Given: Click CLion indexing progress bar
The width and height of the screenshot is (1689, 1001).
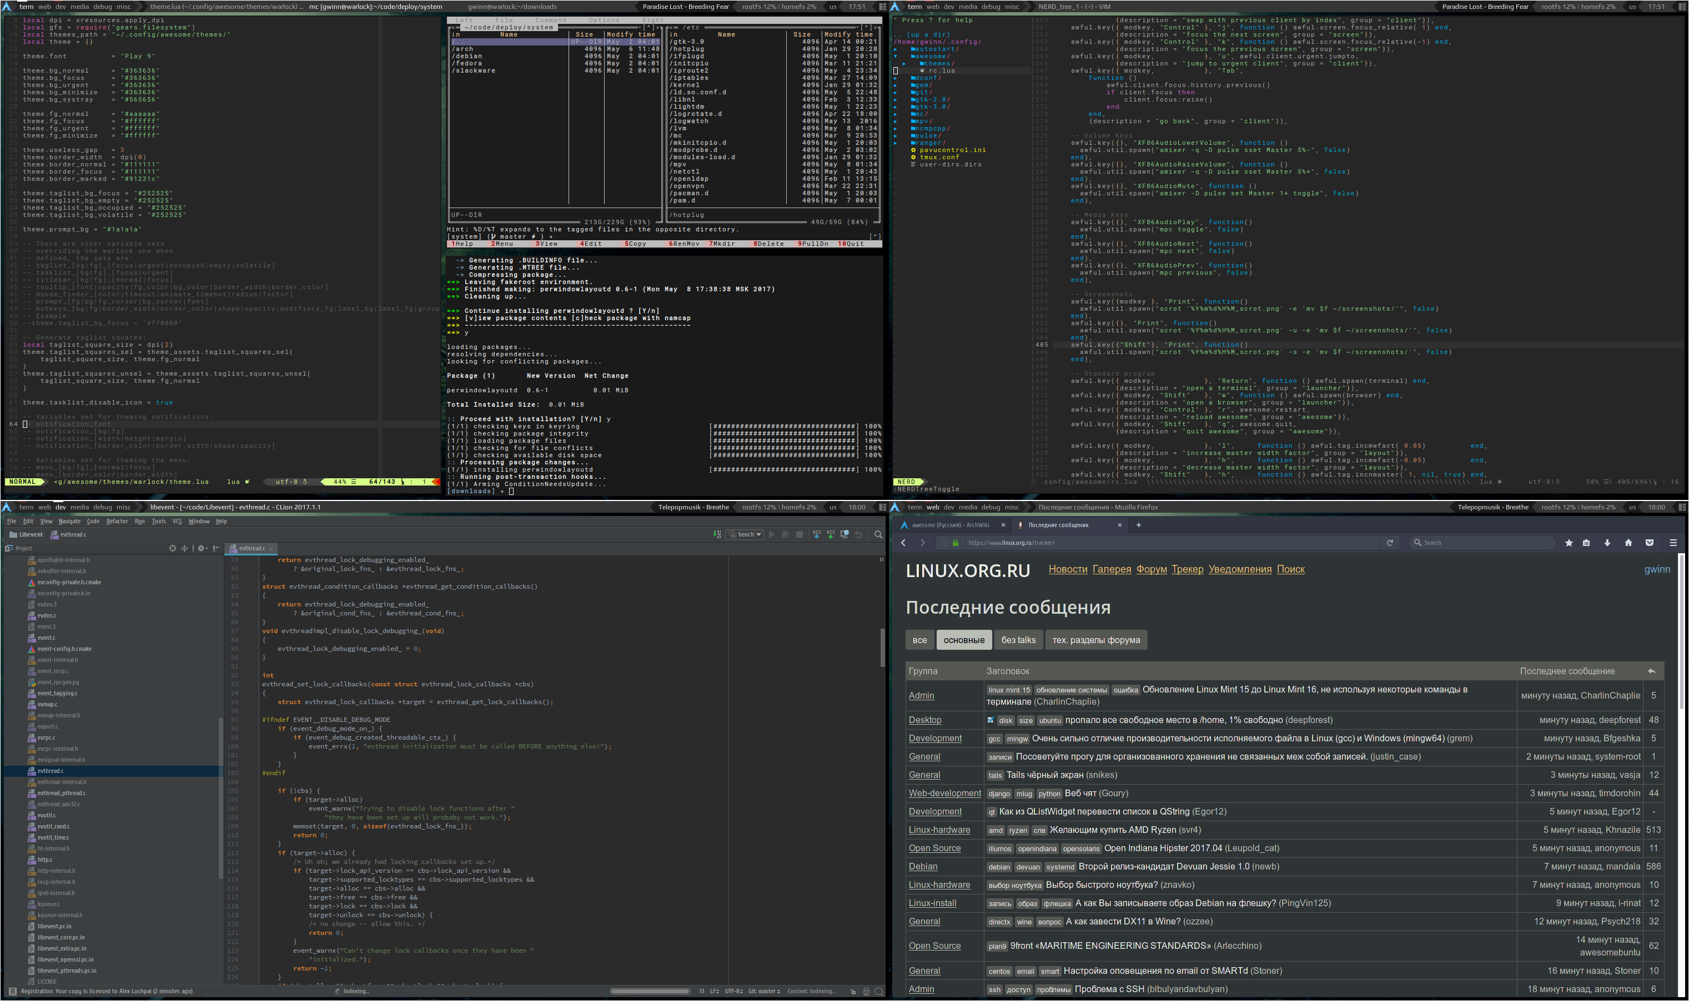Looking at the screenshot, I should [650, 992].
